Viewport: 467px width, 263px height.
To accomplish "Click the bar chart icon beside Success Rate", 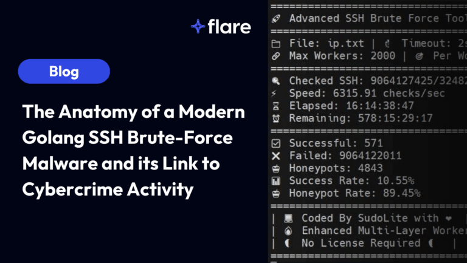I will tap(275, 180).
